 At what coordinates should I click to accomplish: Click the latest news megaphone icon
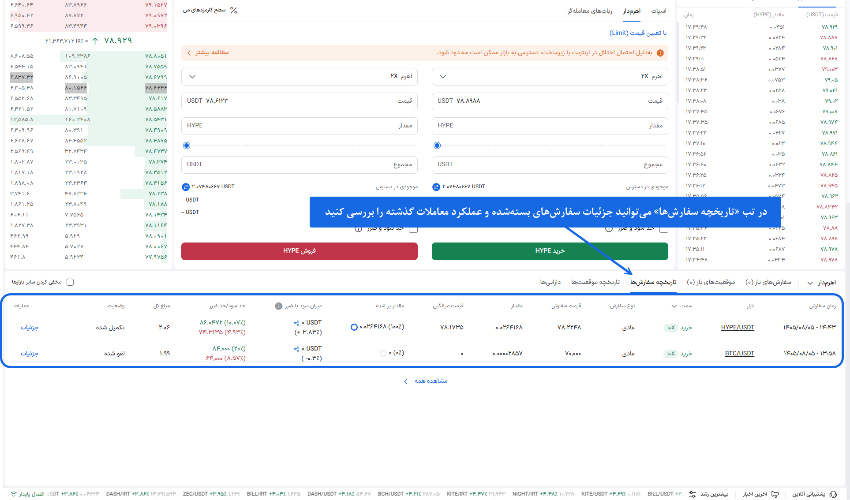click(x=775, y=494)
